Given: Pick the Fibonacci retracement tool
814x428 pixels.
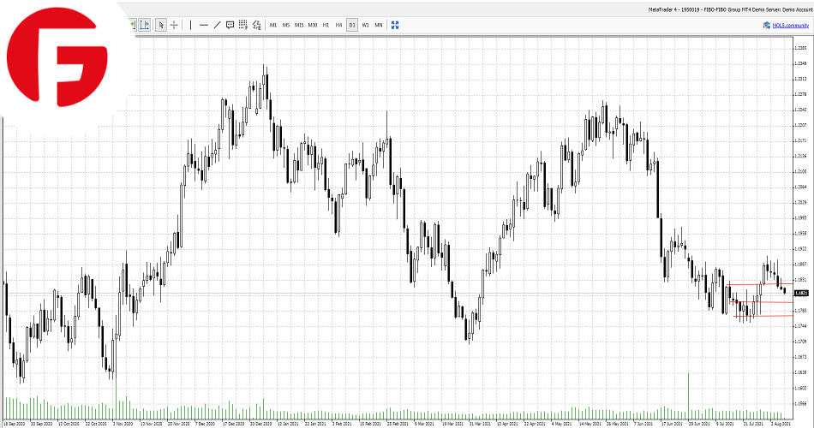Looking at the screenshot, I should click(x=243, y=25).
